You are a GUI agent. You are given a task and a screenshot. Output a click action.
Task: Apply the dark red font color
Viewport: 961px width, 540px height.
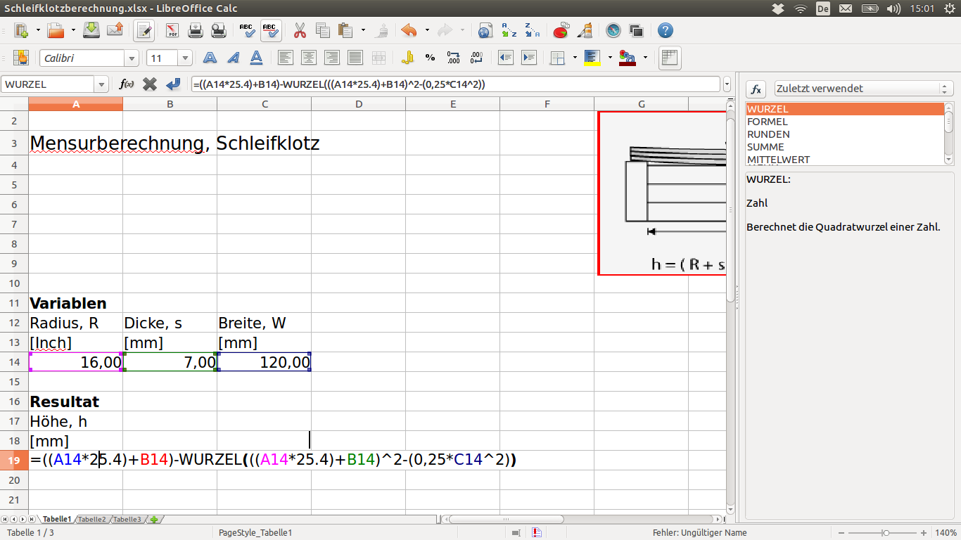[627, 58]
